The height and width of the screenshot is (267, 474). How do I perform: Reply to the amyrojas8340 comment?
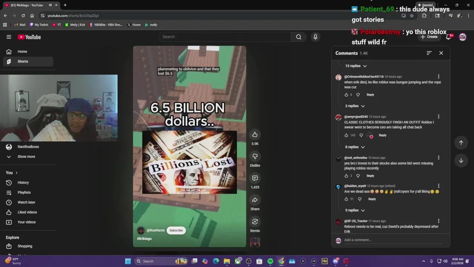coord(383,135)
